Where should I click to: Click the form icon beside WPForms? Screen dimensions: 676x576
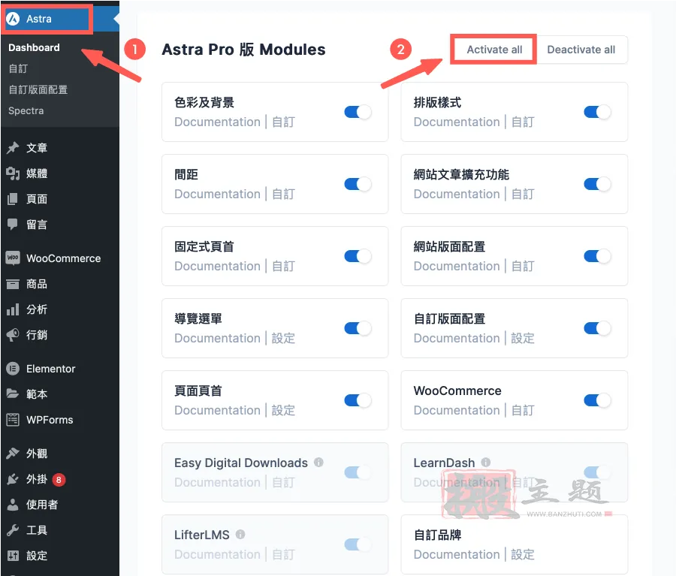coord(13,420)
